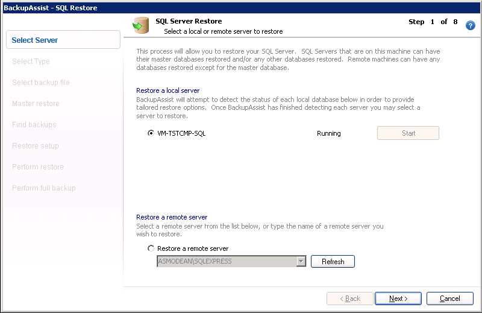Select the VM-TSTCMP-SQL local server radio button
The height and width of the screenshot is (313, 482).
coord(151,133)
